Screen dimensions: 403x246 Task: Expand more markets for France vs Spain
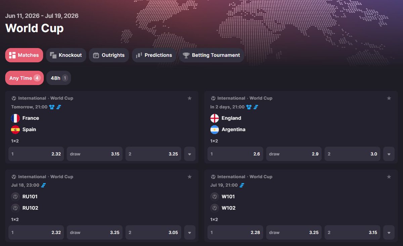(x=190, y=154)
